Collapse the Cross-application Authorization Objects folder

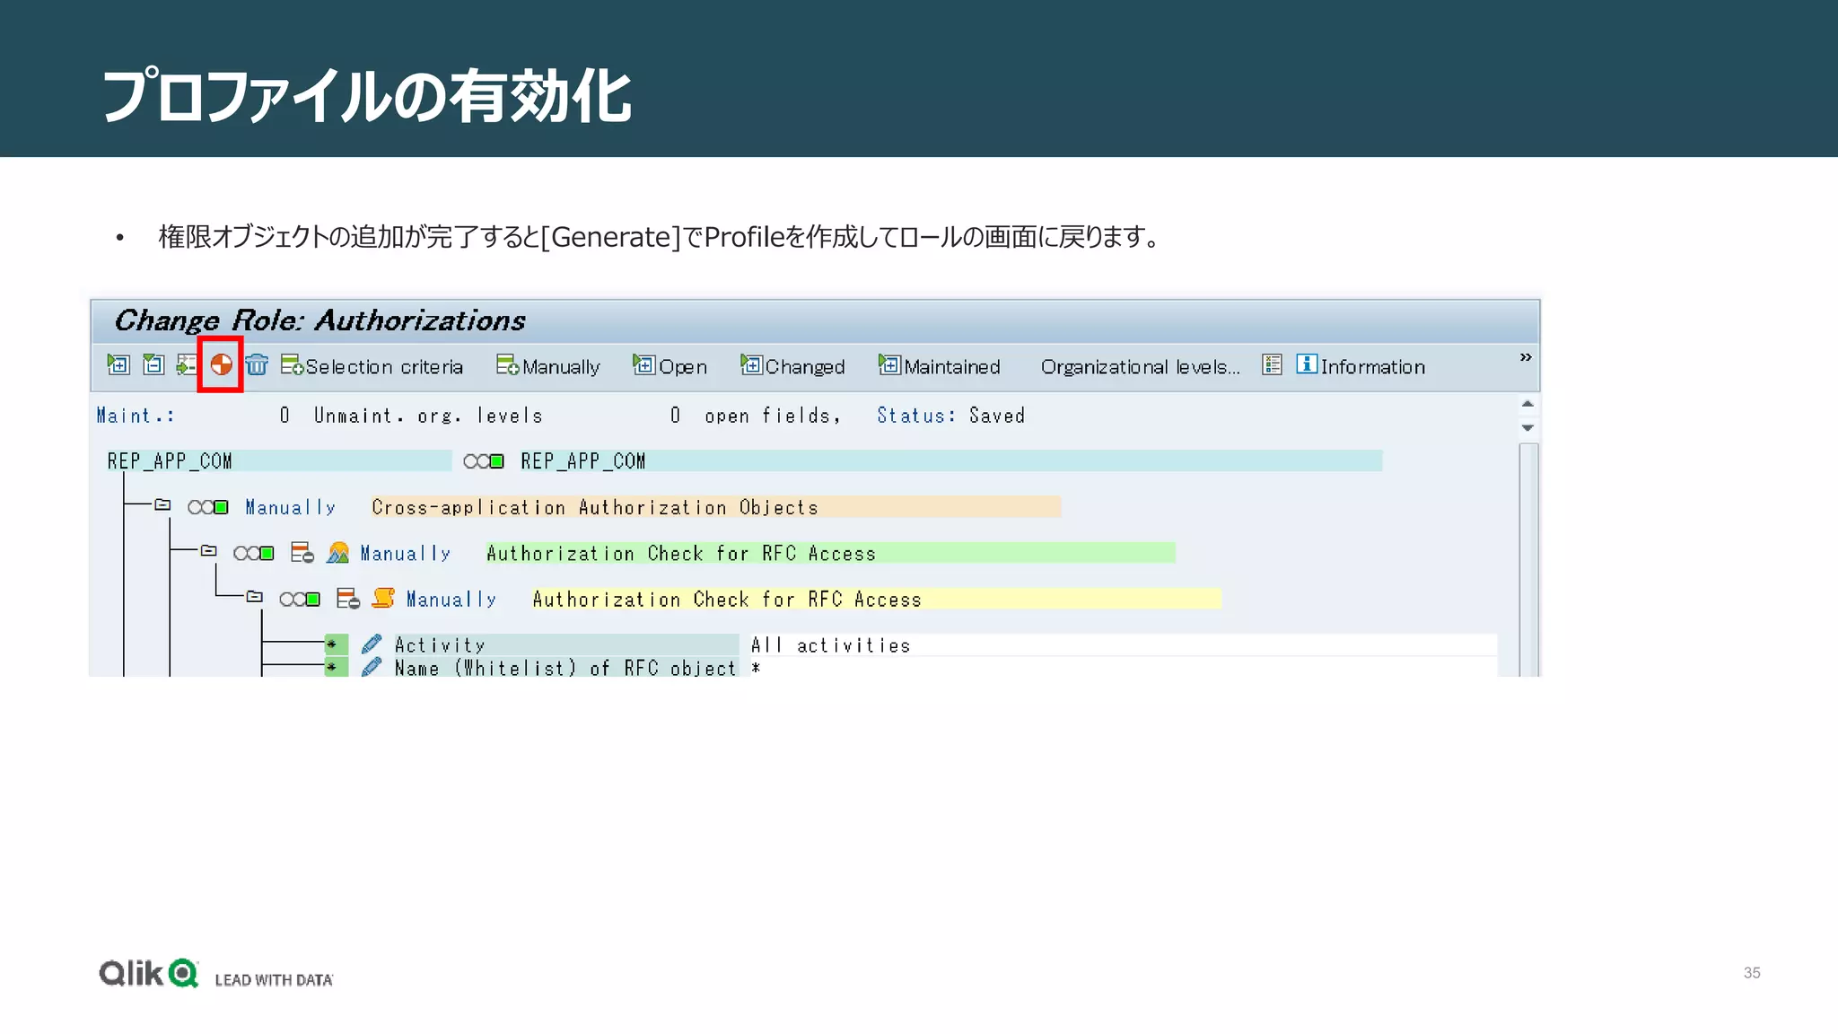click(x=162, y=505)
